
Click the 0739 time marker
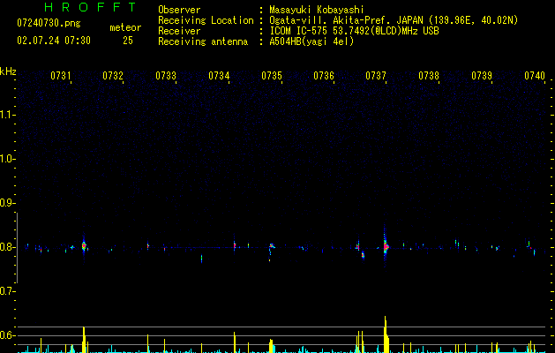(x=482, y=76)
